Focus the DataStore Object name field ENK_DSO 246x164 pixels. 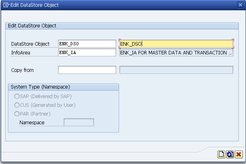(x=87, y=44)
